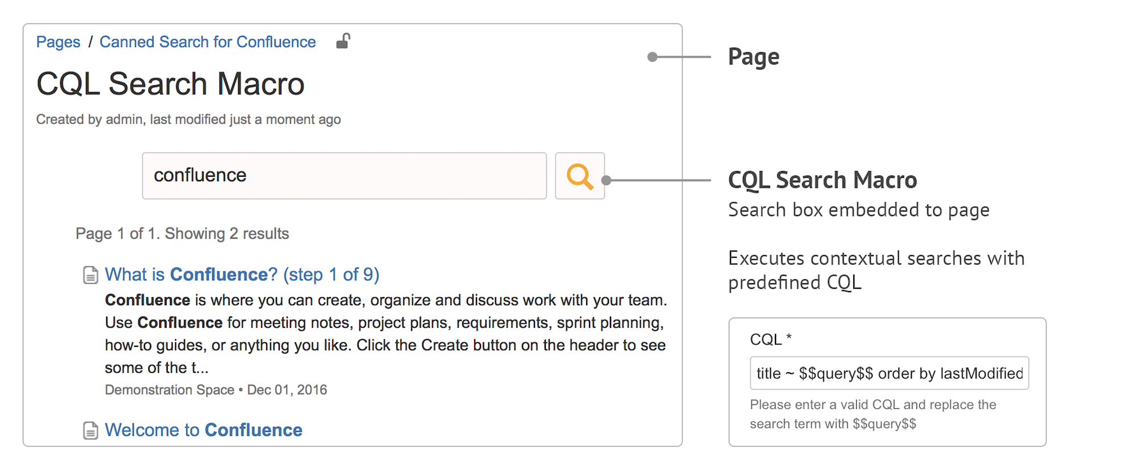Viewport: 1137px width, 470px height.
Task: Open the Demonstration Space entry
Action: pyautogui.click(x=168, y=389)
